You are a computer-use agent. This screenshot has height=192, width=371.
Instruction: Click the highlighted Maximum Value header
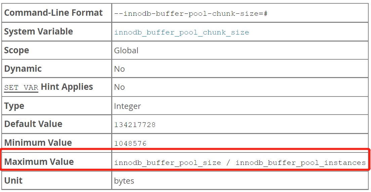(39, 162)
